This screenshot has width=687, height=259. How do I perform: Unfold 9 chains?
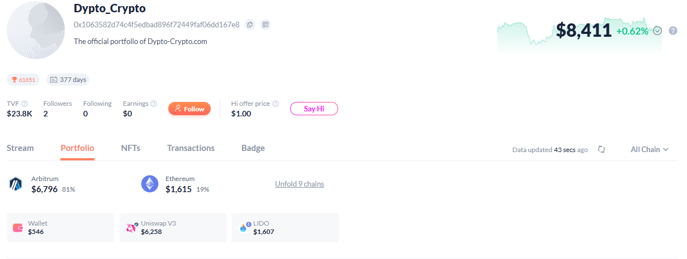tap(300, 184)
